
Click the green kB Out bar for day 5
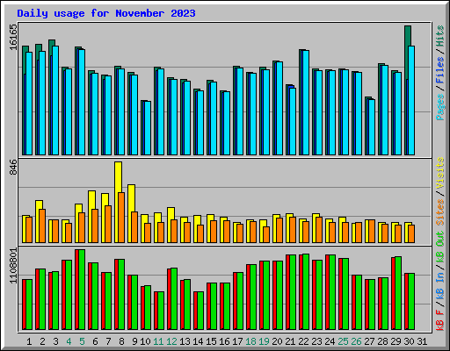tap(82, 290)
